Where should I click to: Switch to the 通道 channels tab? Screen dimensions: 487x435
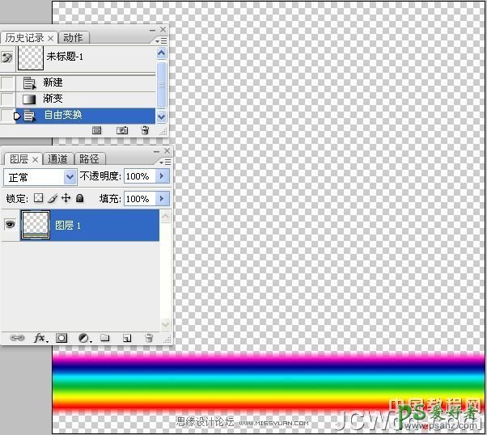(58, 158)
